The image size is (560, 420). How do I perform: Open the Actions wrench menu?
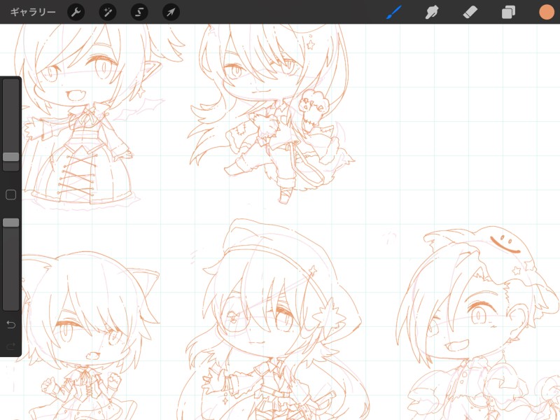point(76,12)
